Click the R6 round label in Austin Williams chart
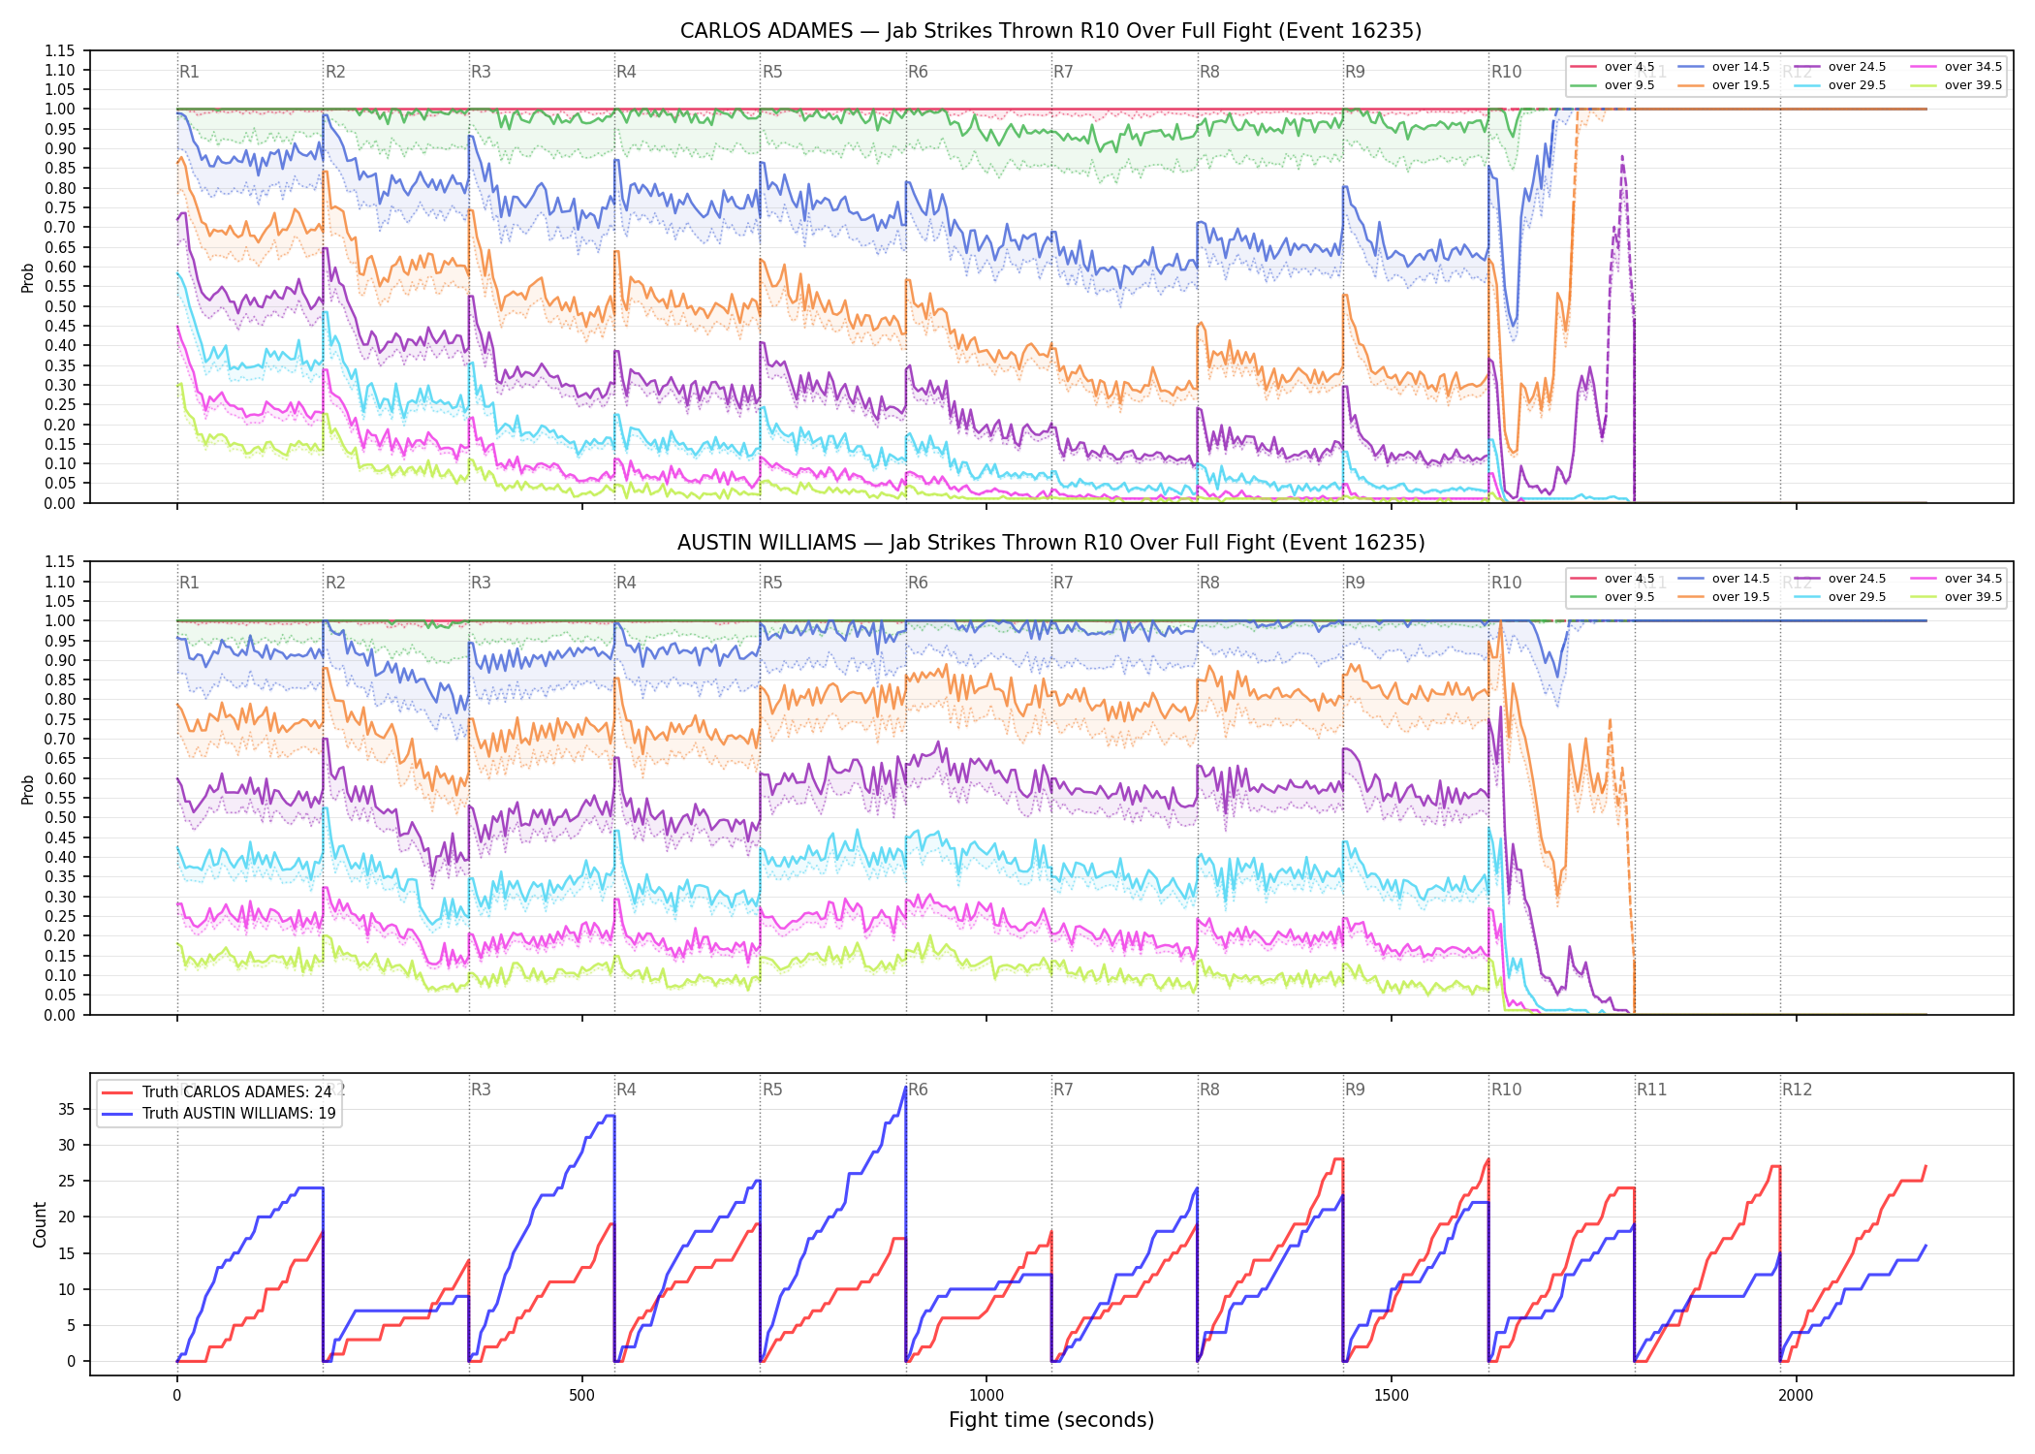This screenshot has height=1454, width=2035. (918, 583)
